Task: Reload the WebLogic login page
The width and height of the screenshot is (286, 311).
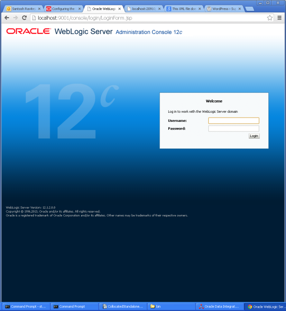Action: point(24,18)
